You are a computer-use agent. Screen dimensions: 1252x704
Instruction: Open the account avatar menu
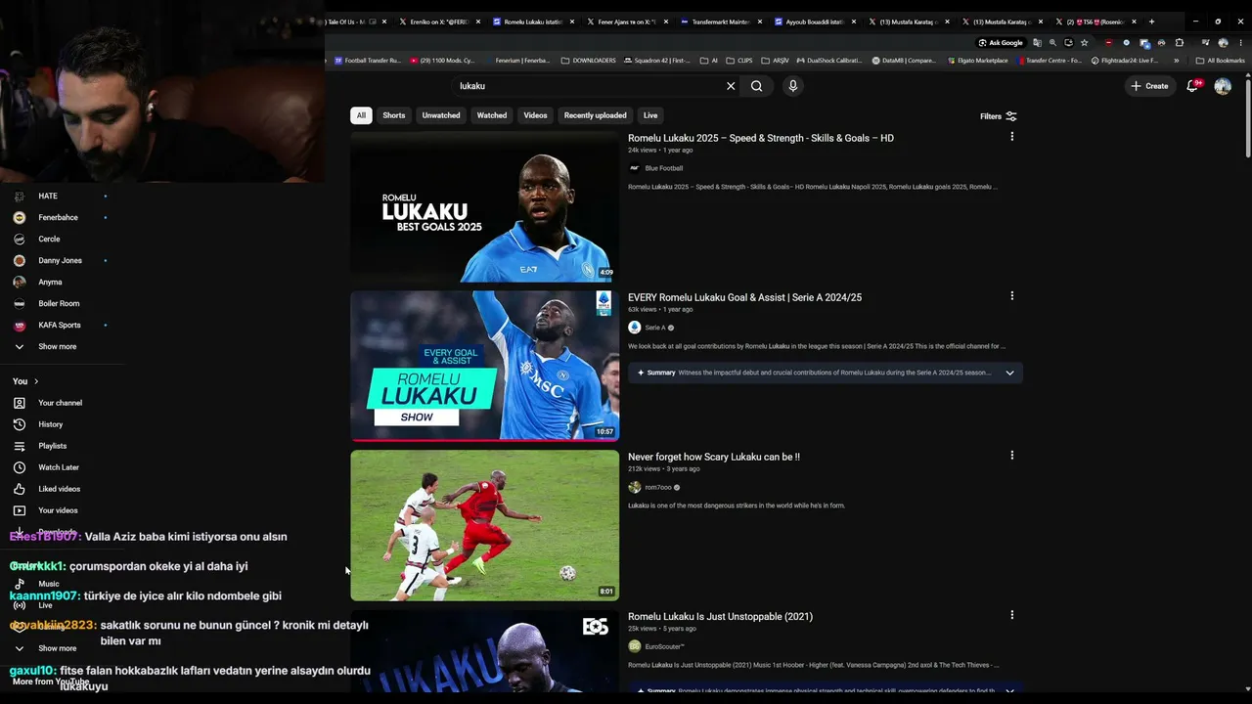(x=1223, y=86)
